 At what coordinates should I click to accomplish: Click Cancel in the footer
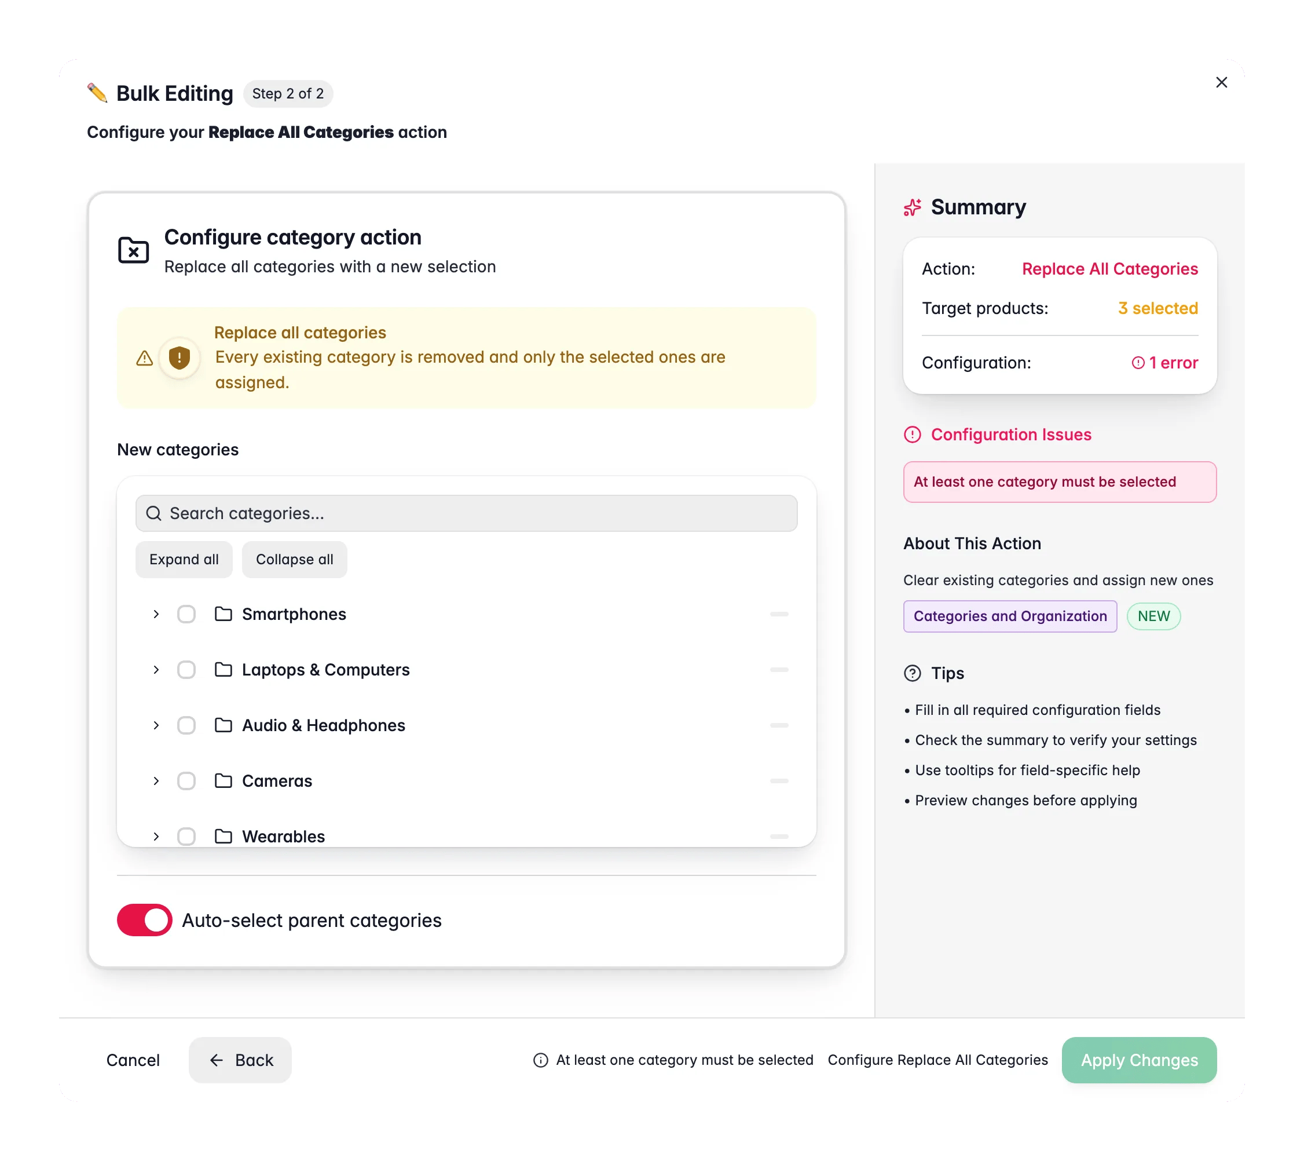pyautogui.click(x=133, y=1060)
